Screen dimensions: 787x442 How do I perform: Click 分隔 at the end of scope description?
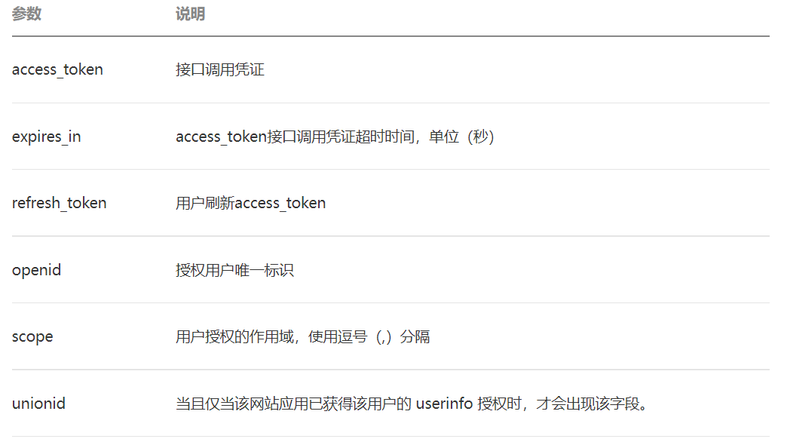(415, 336)
